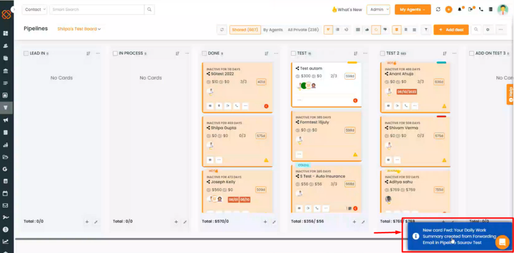
Task: Open the TEST column options menu
Action: (365, 53)
